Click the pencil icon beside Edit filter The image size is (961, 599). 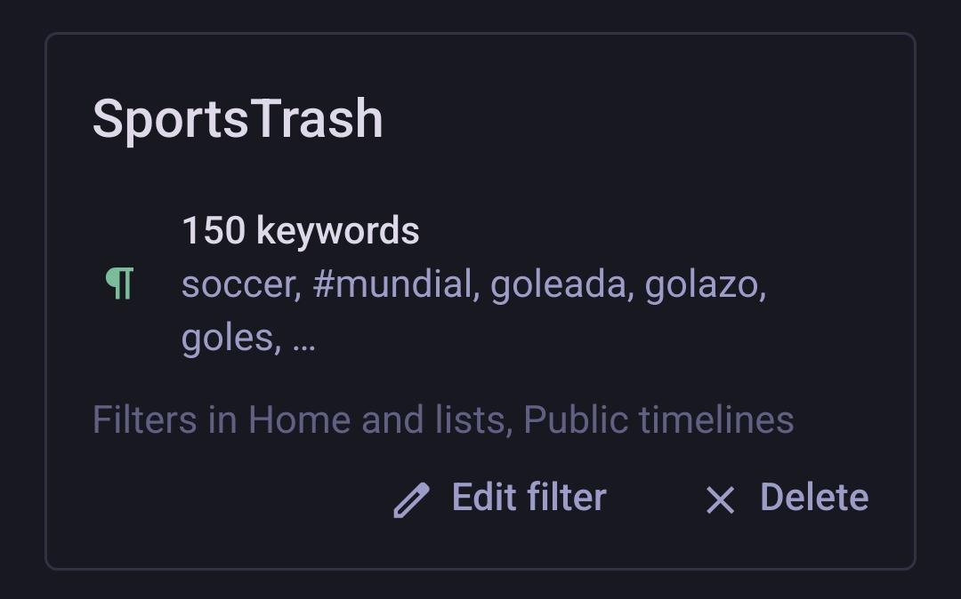411,499
